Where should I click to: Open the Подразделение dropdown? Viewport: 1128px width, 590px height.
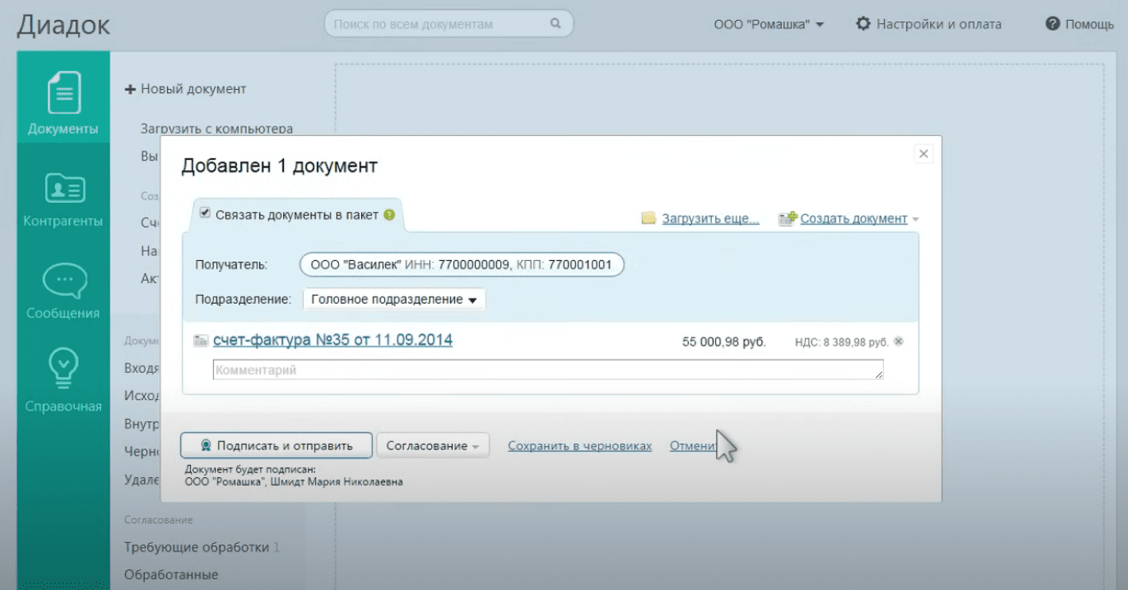tap(395, 300)
